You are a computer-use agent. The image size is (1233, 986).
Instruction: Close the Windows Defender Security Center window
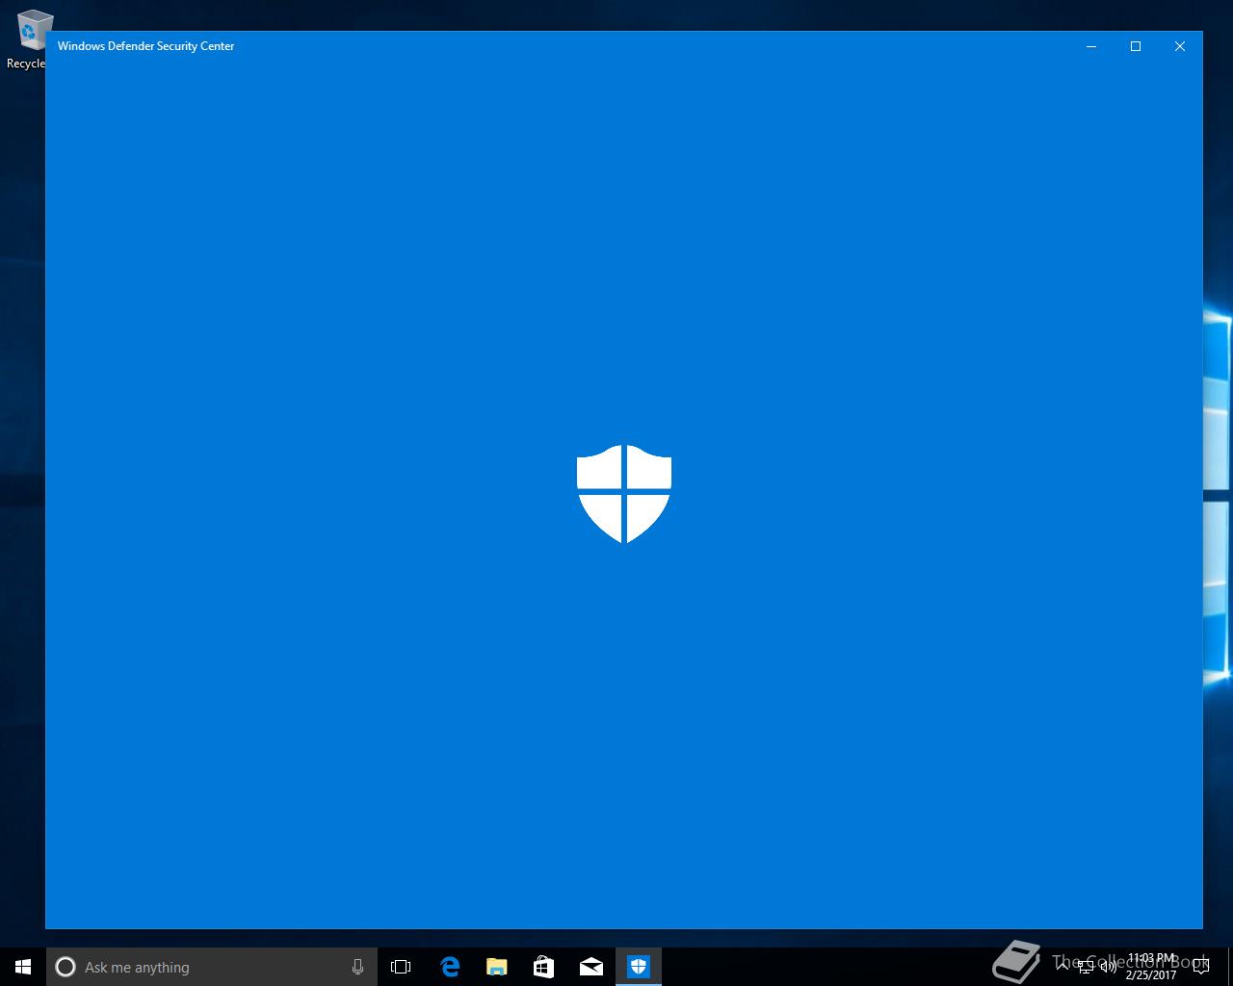point(1180,46)
